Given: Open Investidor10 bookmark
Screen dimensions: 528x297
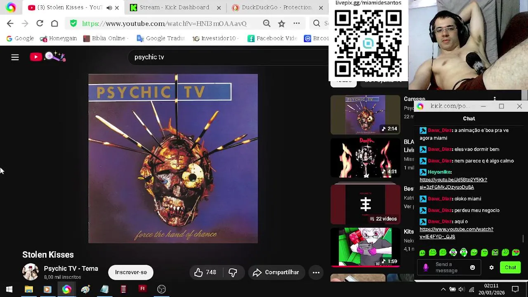Looking at the screenshot, I should click(x=216, y=38).
